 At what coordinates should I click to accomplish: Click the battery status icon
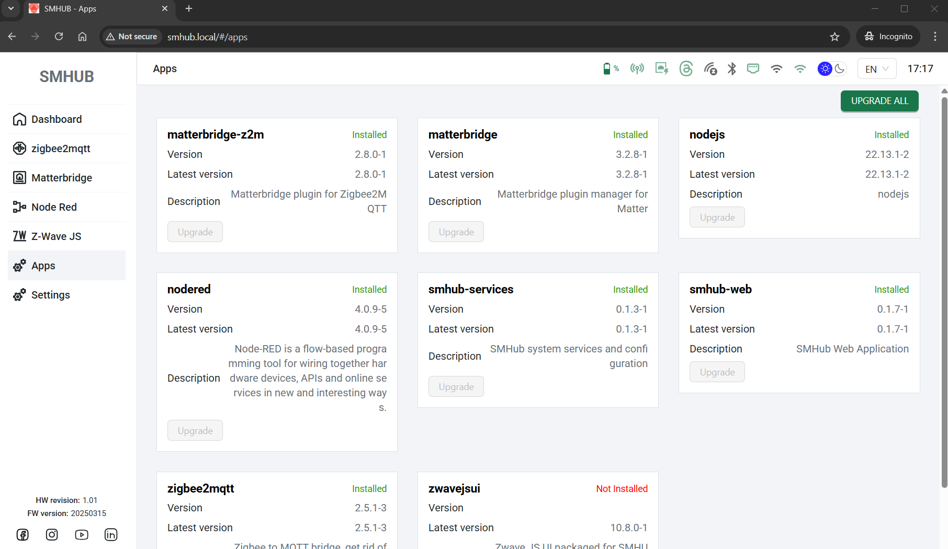pyautogui.click(x=607, y=69)
